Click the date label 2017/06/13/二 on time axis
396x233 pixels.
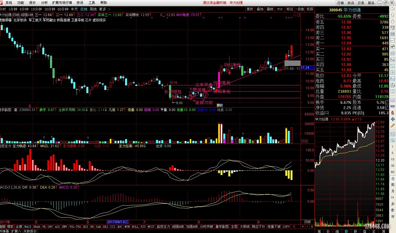tap(118, 222)
